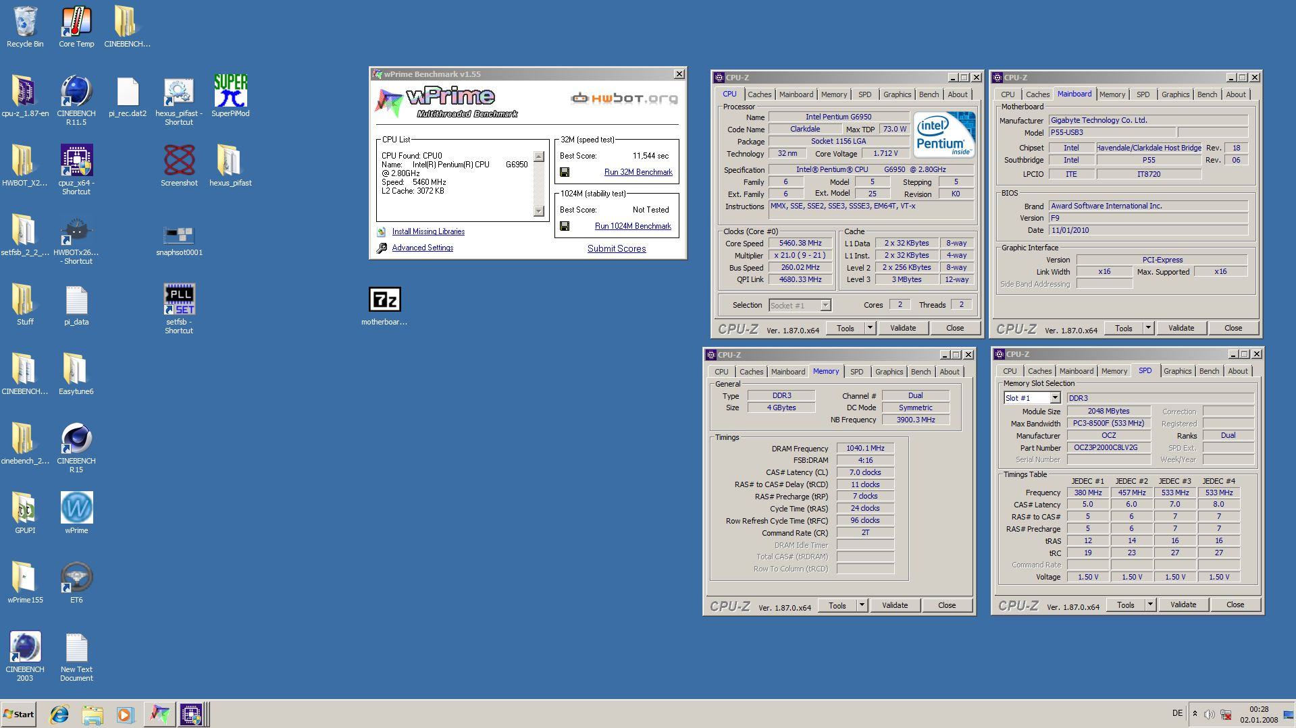Image resolution: width=1296 pixels, height=728 pixels.
Task: Click Validate in the Memory CPU-Z window
Action: [x=894, y=605]
